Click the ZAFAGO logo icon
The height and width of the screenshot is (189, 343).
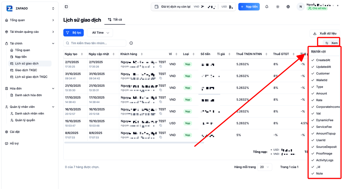[9, 9]
